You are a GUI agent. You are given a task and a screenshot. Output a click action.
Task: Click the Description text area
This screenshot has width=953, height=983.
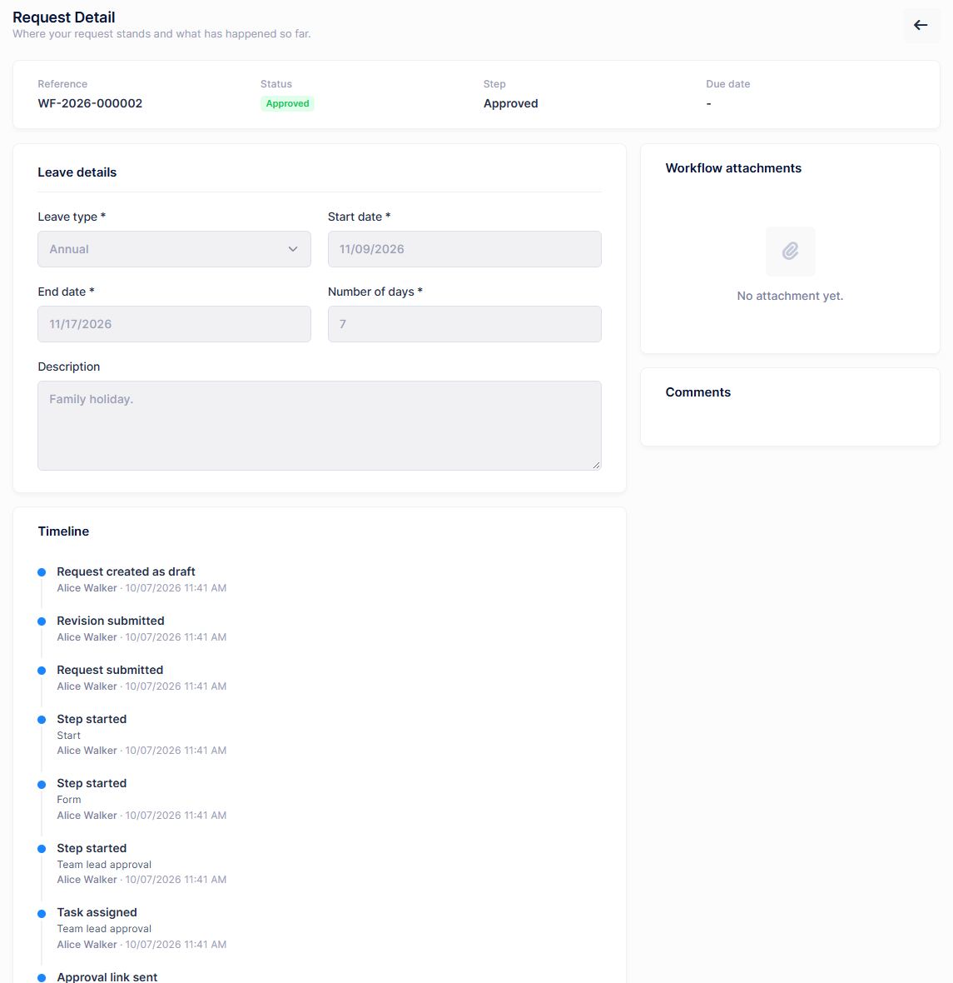click(320, 426)
